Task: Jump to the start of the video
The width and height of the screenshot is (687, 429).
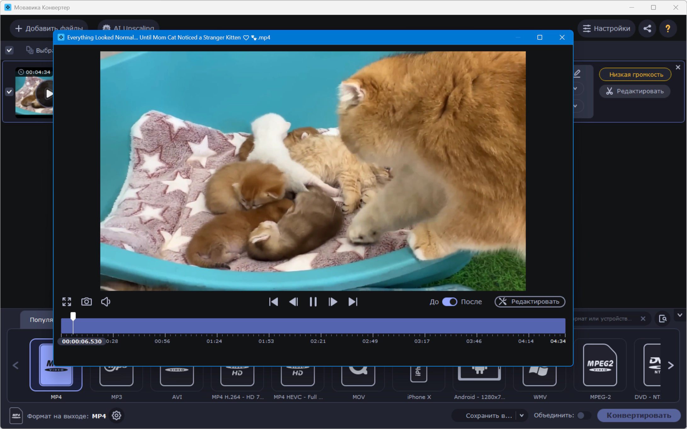Action: [x=273, y=302]
